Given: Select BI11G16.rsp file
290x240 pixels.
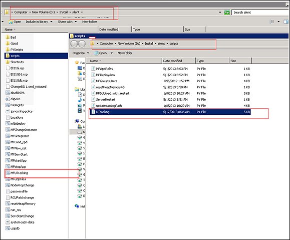Looking at the screenshot, I should click(x=17, y=74).
